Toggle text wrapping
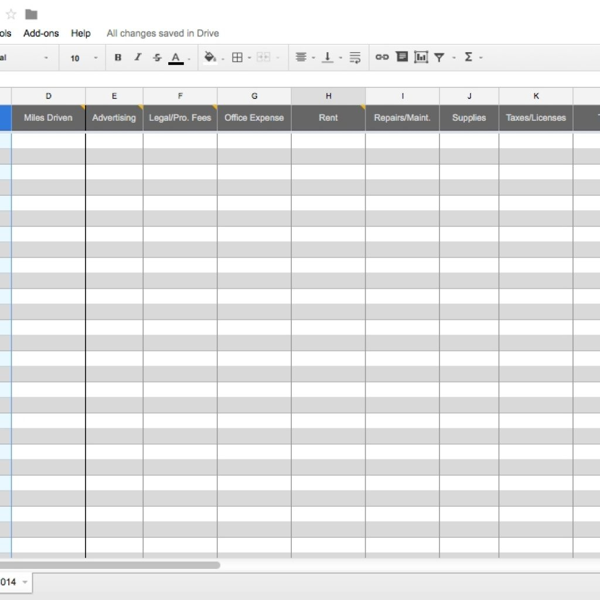The height and width of the screenshot is (600, 600). pos(354,57)
